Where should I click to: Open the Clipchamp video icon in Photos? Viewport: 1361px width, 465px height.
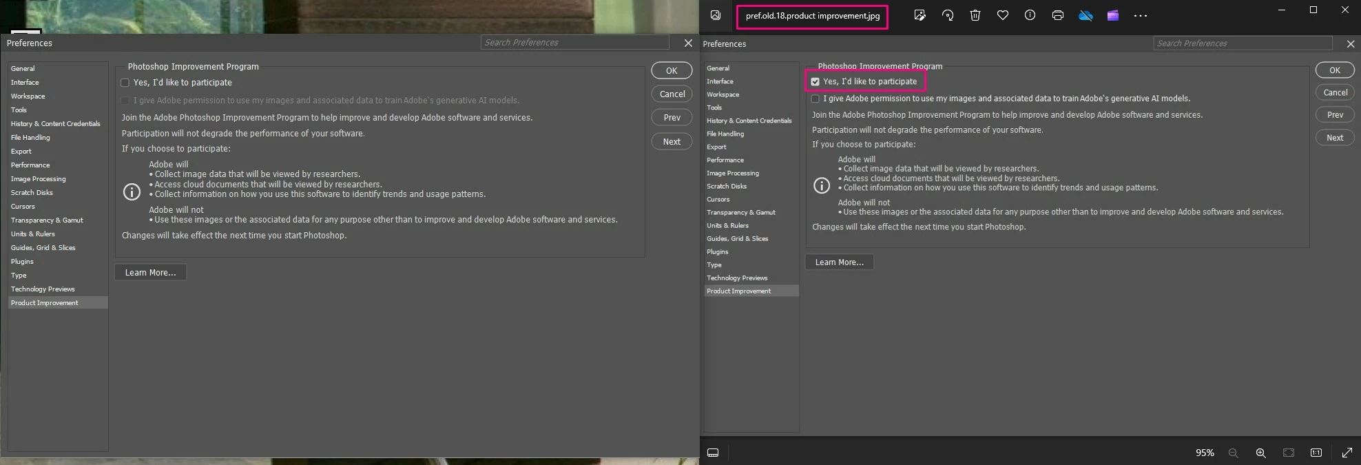1113,15
